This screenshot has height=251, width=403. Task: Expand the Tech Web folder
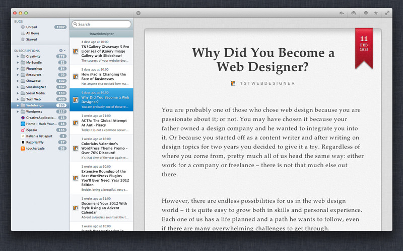(18, 99)
